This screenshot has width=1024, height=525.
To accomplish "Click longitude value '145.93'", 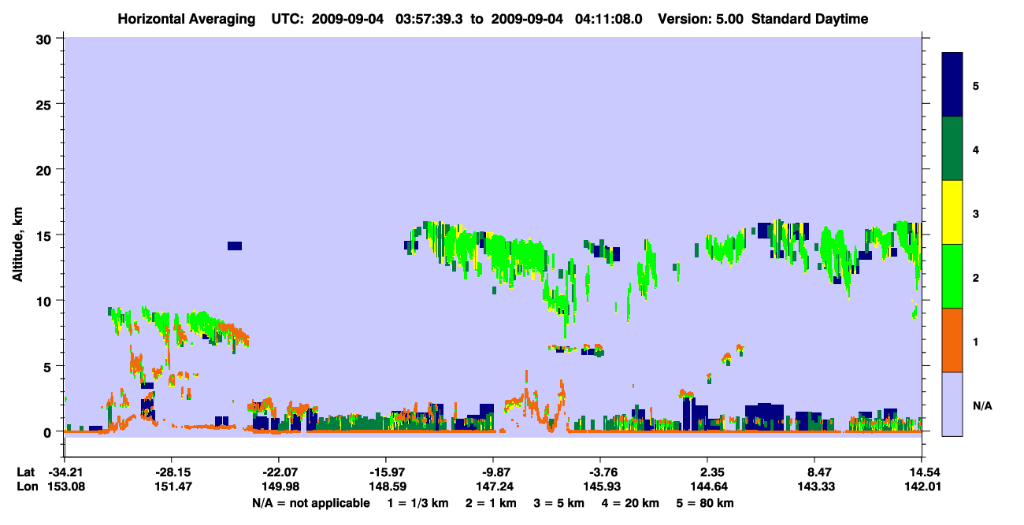I will coord(600,486).
